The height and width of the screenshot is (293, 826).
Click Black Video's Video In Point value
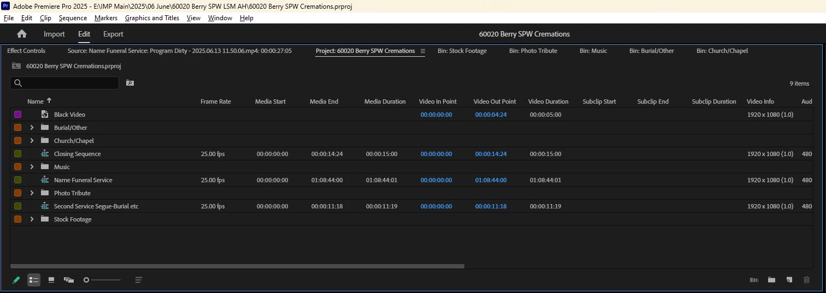pyautogui.click(x=436, y=115)
